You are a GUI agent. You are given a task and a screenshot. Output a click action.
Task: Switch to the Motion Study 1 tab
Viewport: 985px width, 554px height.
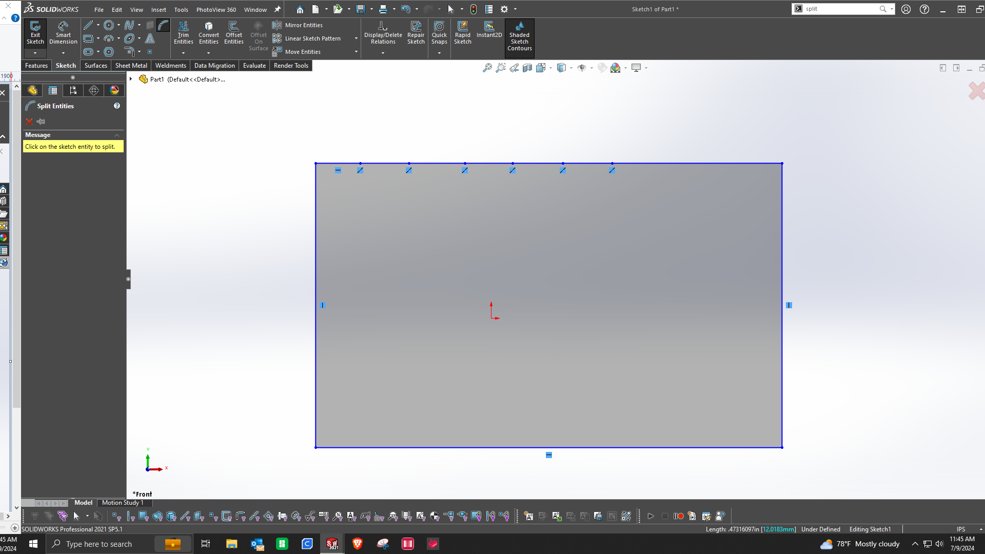coord(122,503)
